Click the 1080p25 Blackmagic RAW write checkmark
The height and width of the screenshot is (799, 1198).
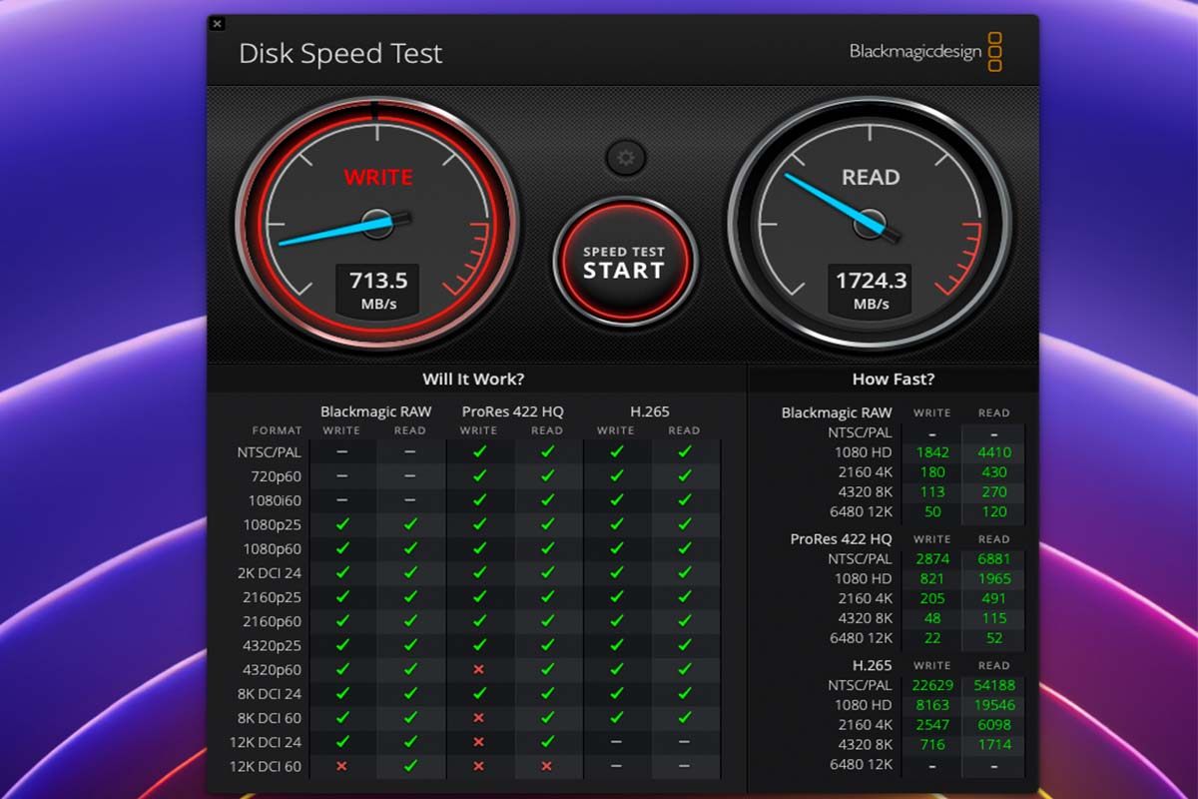point(342,523)
